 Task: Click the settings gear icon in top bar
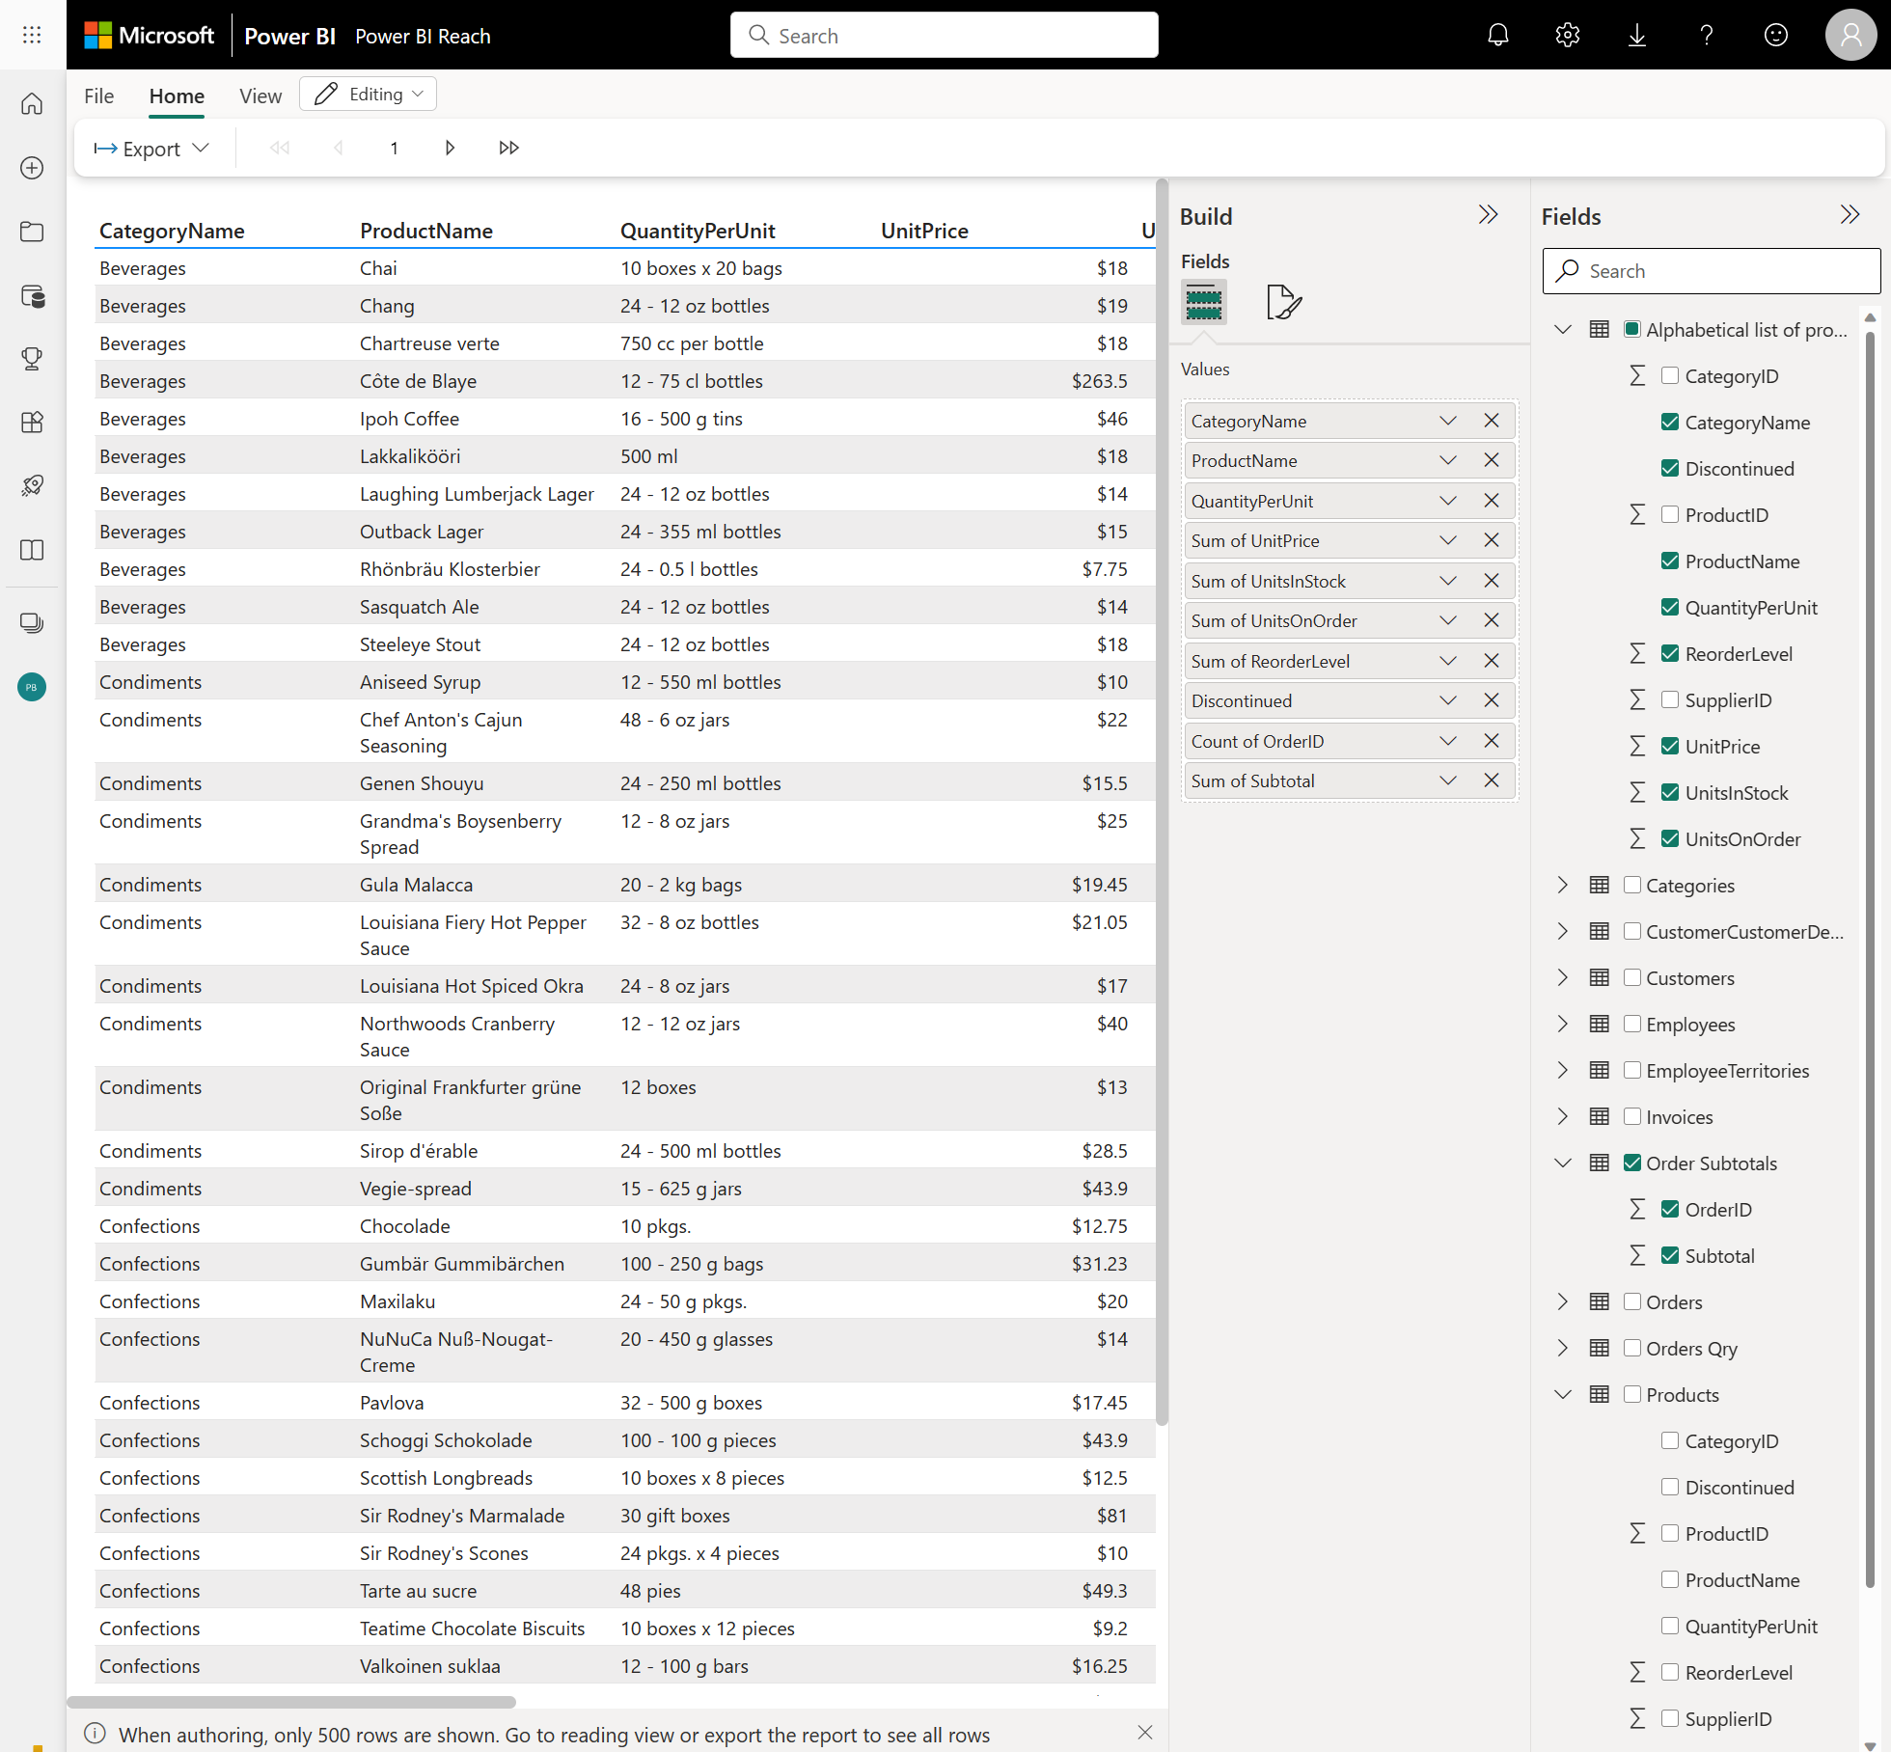1568,35
